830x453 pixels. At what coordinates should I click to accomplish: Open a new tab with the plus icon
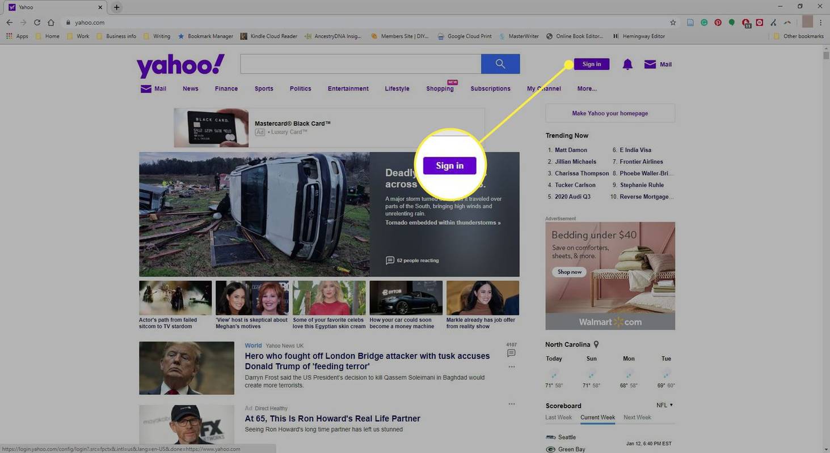pos(116,7)
